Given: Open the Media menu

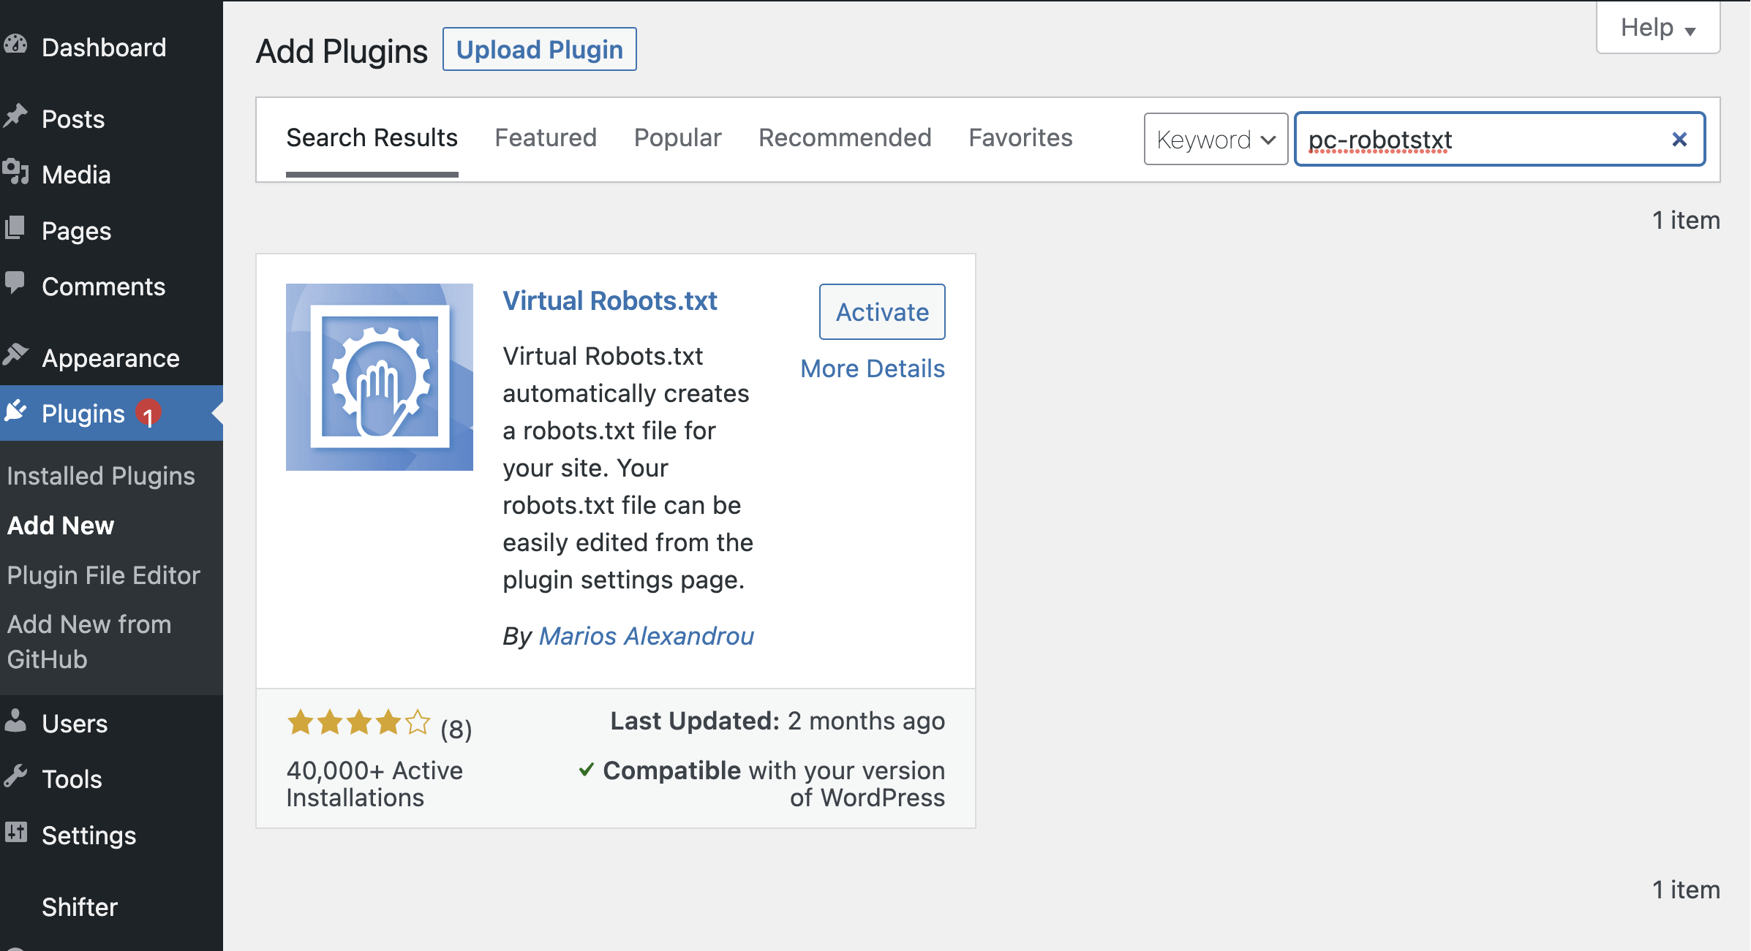Looking at the screenshot, I should click(x=111, y=175).
